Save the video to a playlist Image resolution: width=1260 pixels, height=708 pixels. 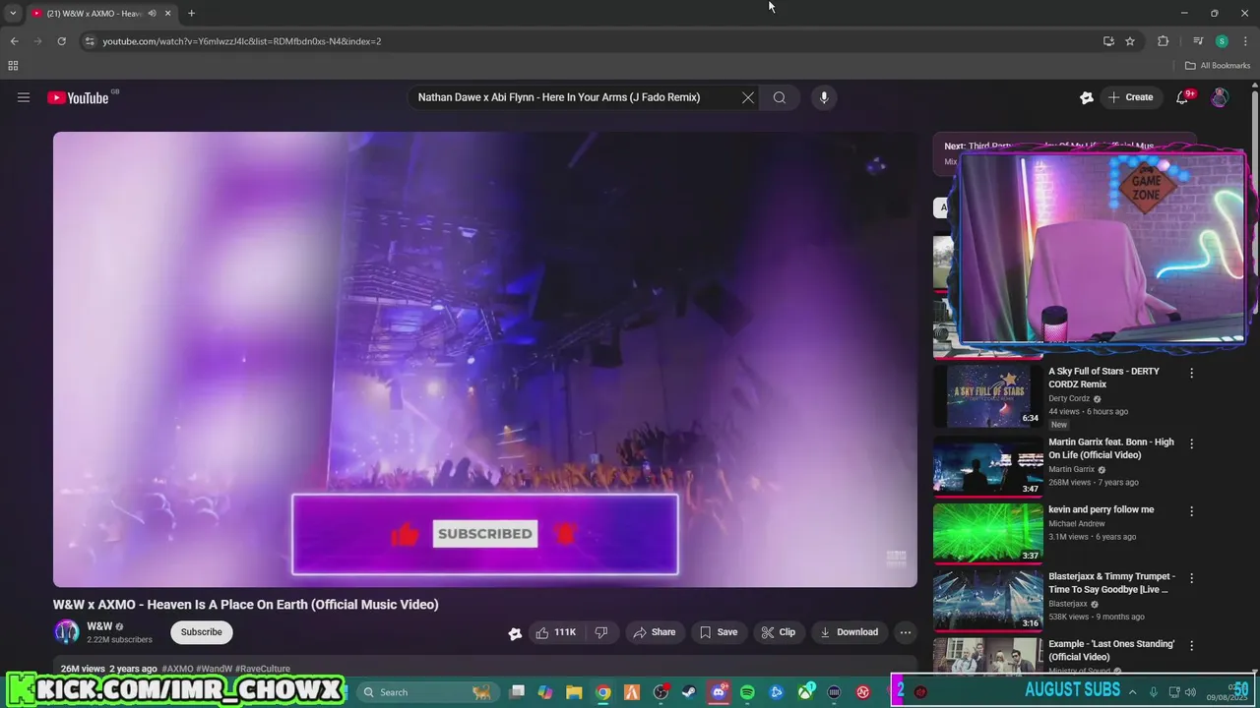(x=718, y=632)
